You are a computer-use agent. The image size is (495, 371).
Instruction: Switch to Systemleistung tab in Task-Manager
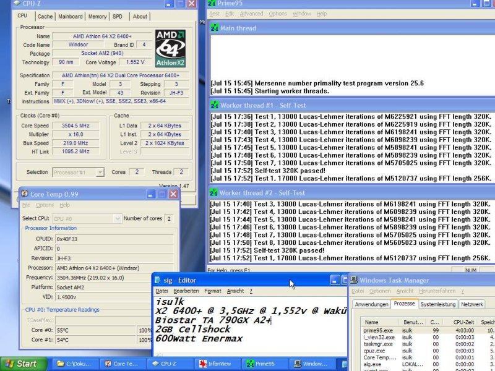tap(438, 304)
